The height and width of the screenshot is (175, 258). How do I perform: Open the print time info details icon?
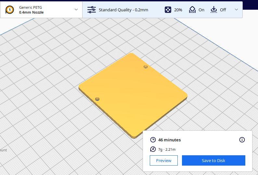pyautogui.click(x=242, y=140)
